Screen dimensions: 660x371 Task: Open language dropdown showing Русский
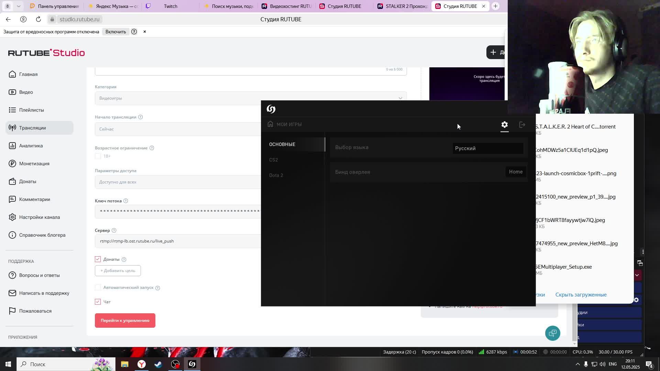(488, 148)
